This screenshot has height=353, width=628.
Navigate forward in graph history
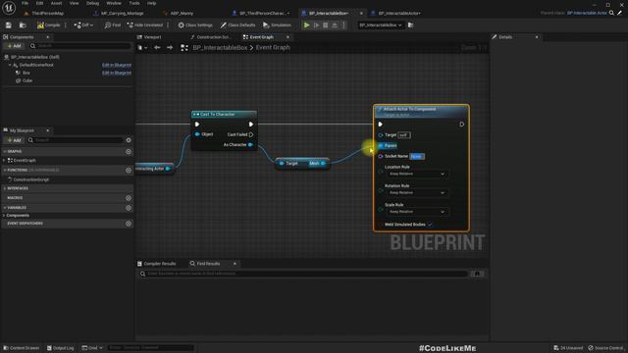coord(170,48)
